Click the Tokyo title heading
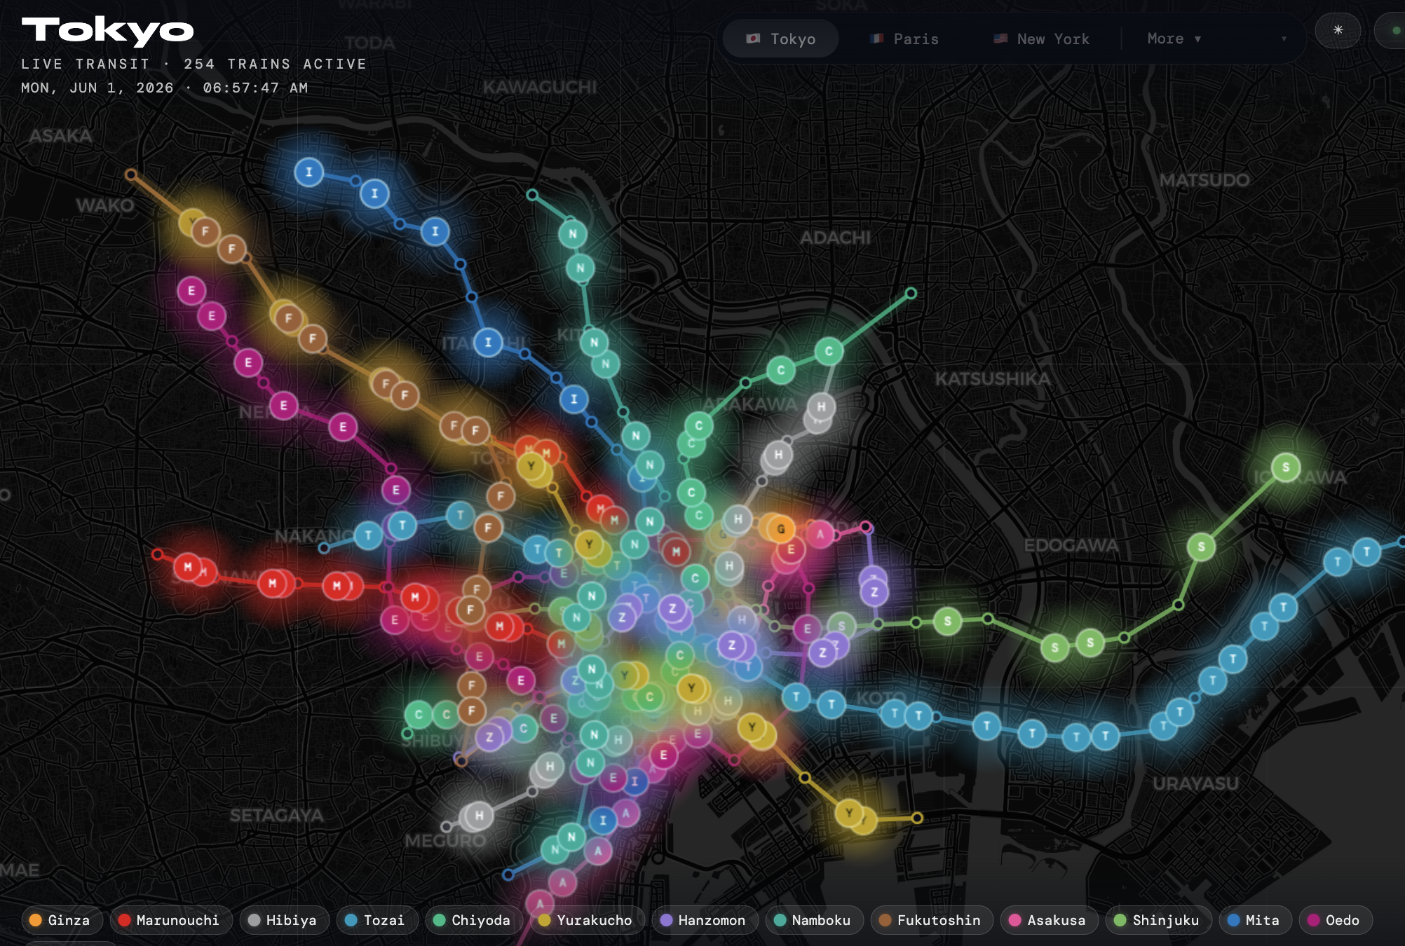The height and width of the screenshot is (946, 1405). [x=108, y=31]
